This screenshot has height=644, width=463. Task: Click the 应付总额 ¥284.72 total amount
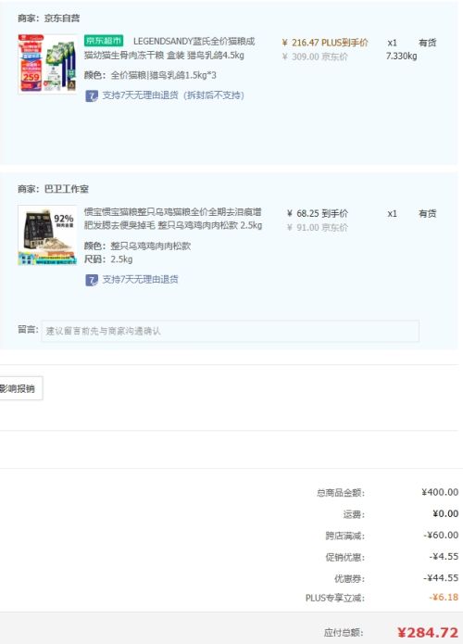391,633
